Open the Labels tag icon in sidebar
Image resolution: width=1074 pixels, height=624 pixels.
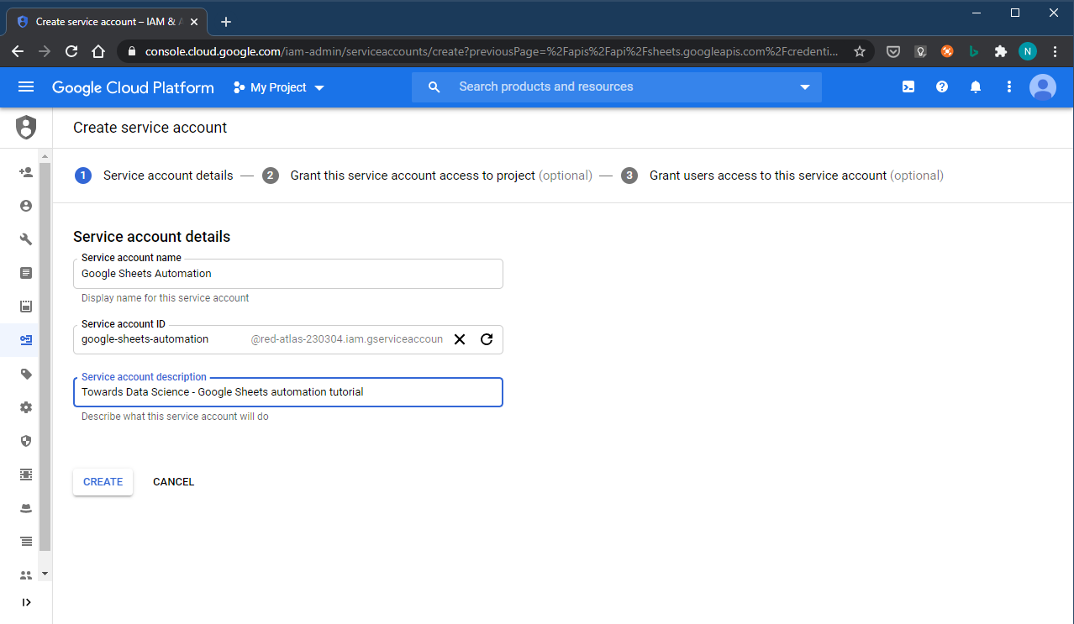pos(26,374)
